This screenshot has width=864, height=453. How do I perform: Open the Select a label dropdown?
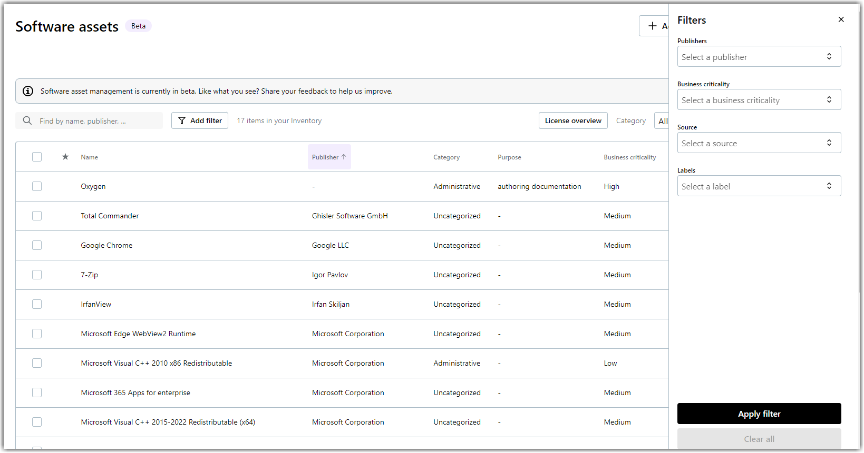(759, 186)
